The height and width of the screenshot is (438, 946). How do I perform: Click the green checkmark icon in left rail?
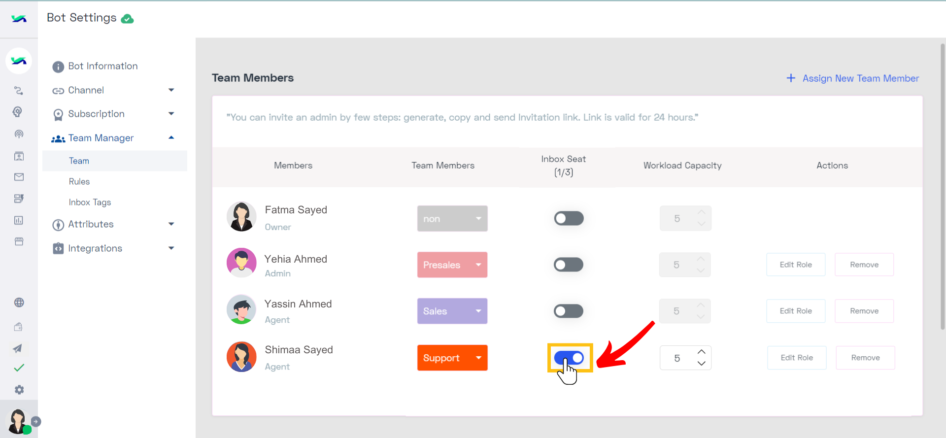tap(19, 368)
